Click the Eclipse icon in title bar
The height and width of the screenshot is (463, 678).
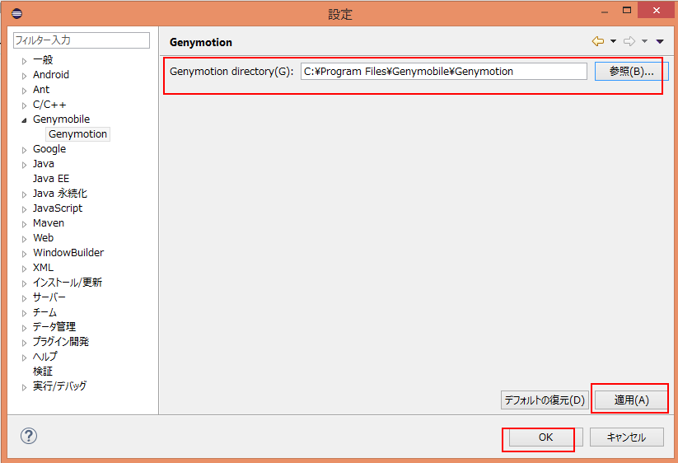click(x=16, y=14)
